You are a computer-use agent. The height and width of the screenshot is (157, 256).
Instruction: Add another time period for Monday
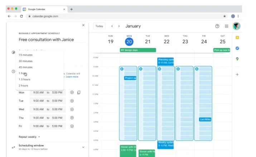[72, 92]
